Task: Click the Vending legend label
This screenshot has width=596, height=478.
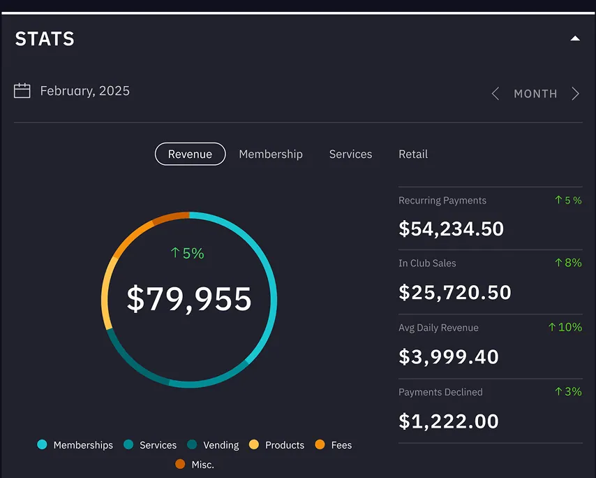Action: click(221, 445)
